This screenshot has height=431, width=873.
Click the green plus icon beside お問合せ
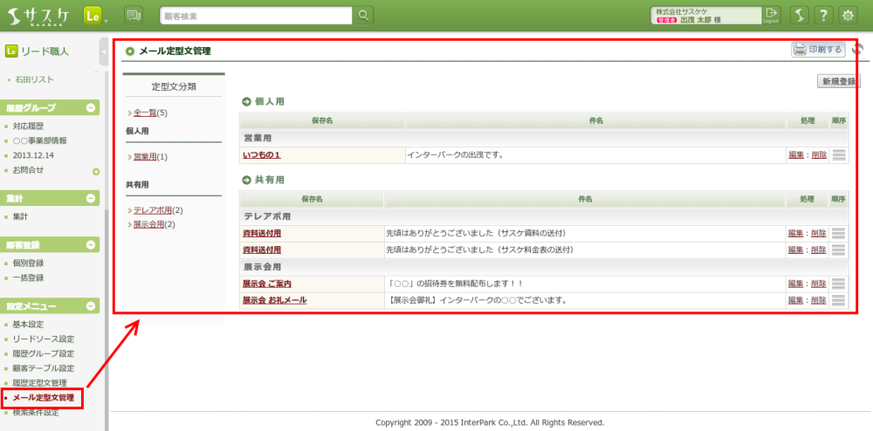pyautogui.click(x=96, y=171)
